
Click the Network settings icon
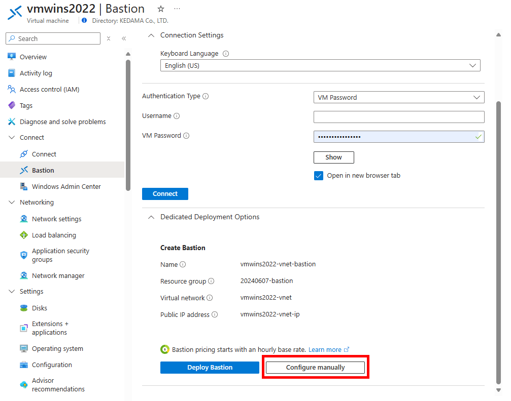point(24,219)
